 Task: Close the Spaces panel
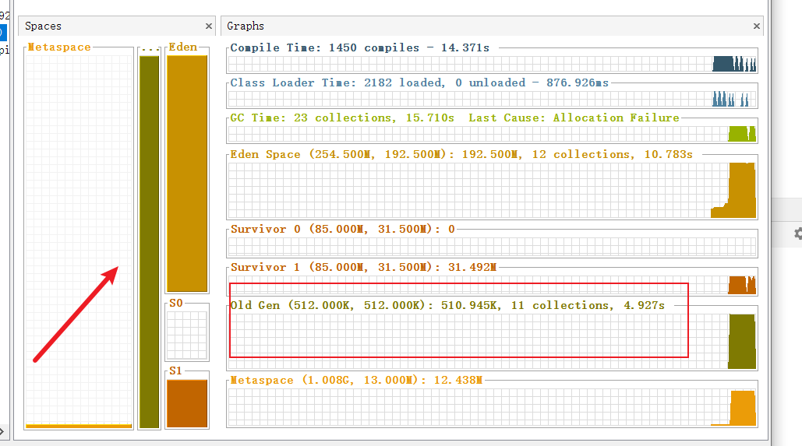[x=208, y=26]
